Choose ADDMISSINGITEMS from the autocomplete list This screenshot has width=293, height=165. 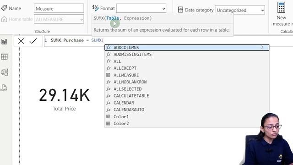pyautogui.click(x=187, y=55)
